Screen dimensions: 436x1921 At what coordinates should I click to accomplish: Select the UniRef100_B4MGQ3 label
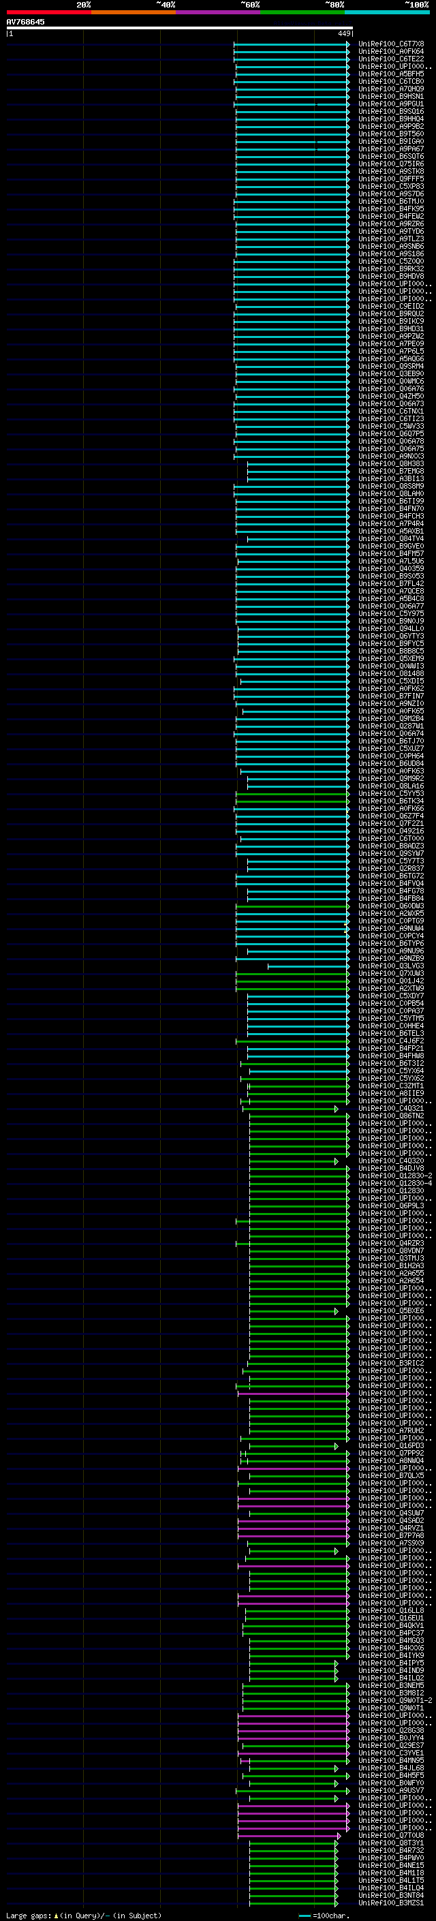391,1640
